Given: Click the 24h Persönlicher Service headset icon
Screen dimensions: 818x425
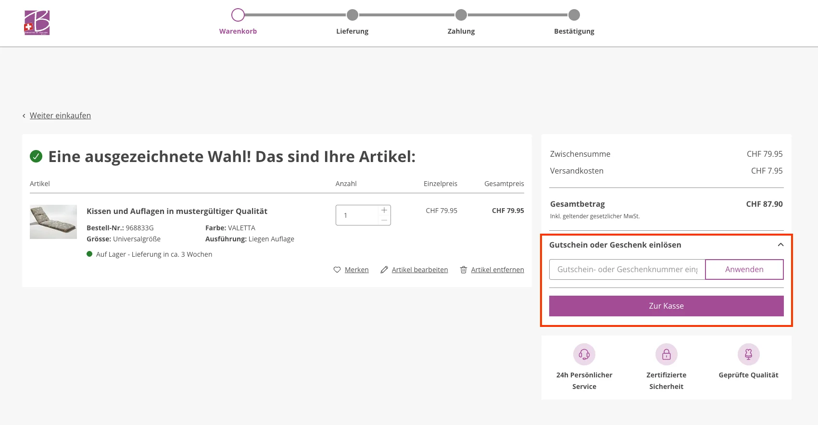Looking at the screenshot, I should tap(584, 354).
